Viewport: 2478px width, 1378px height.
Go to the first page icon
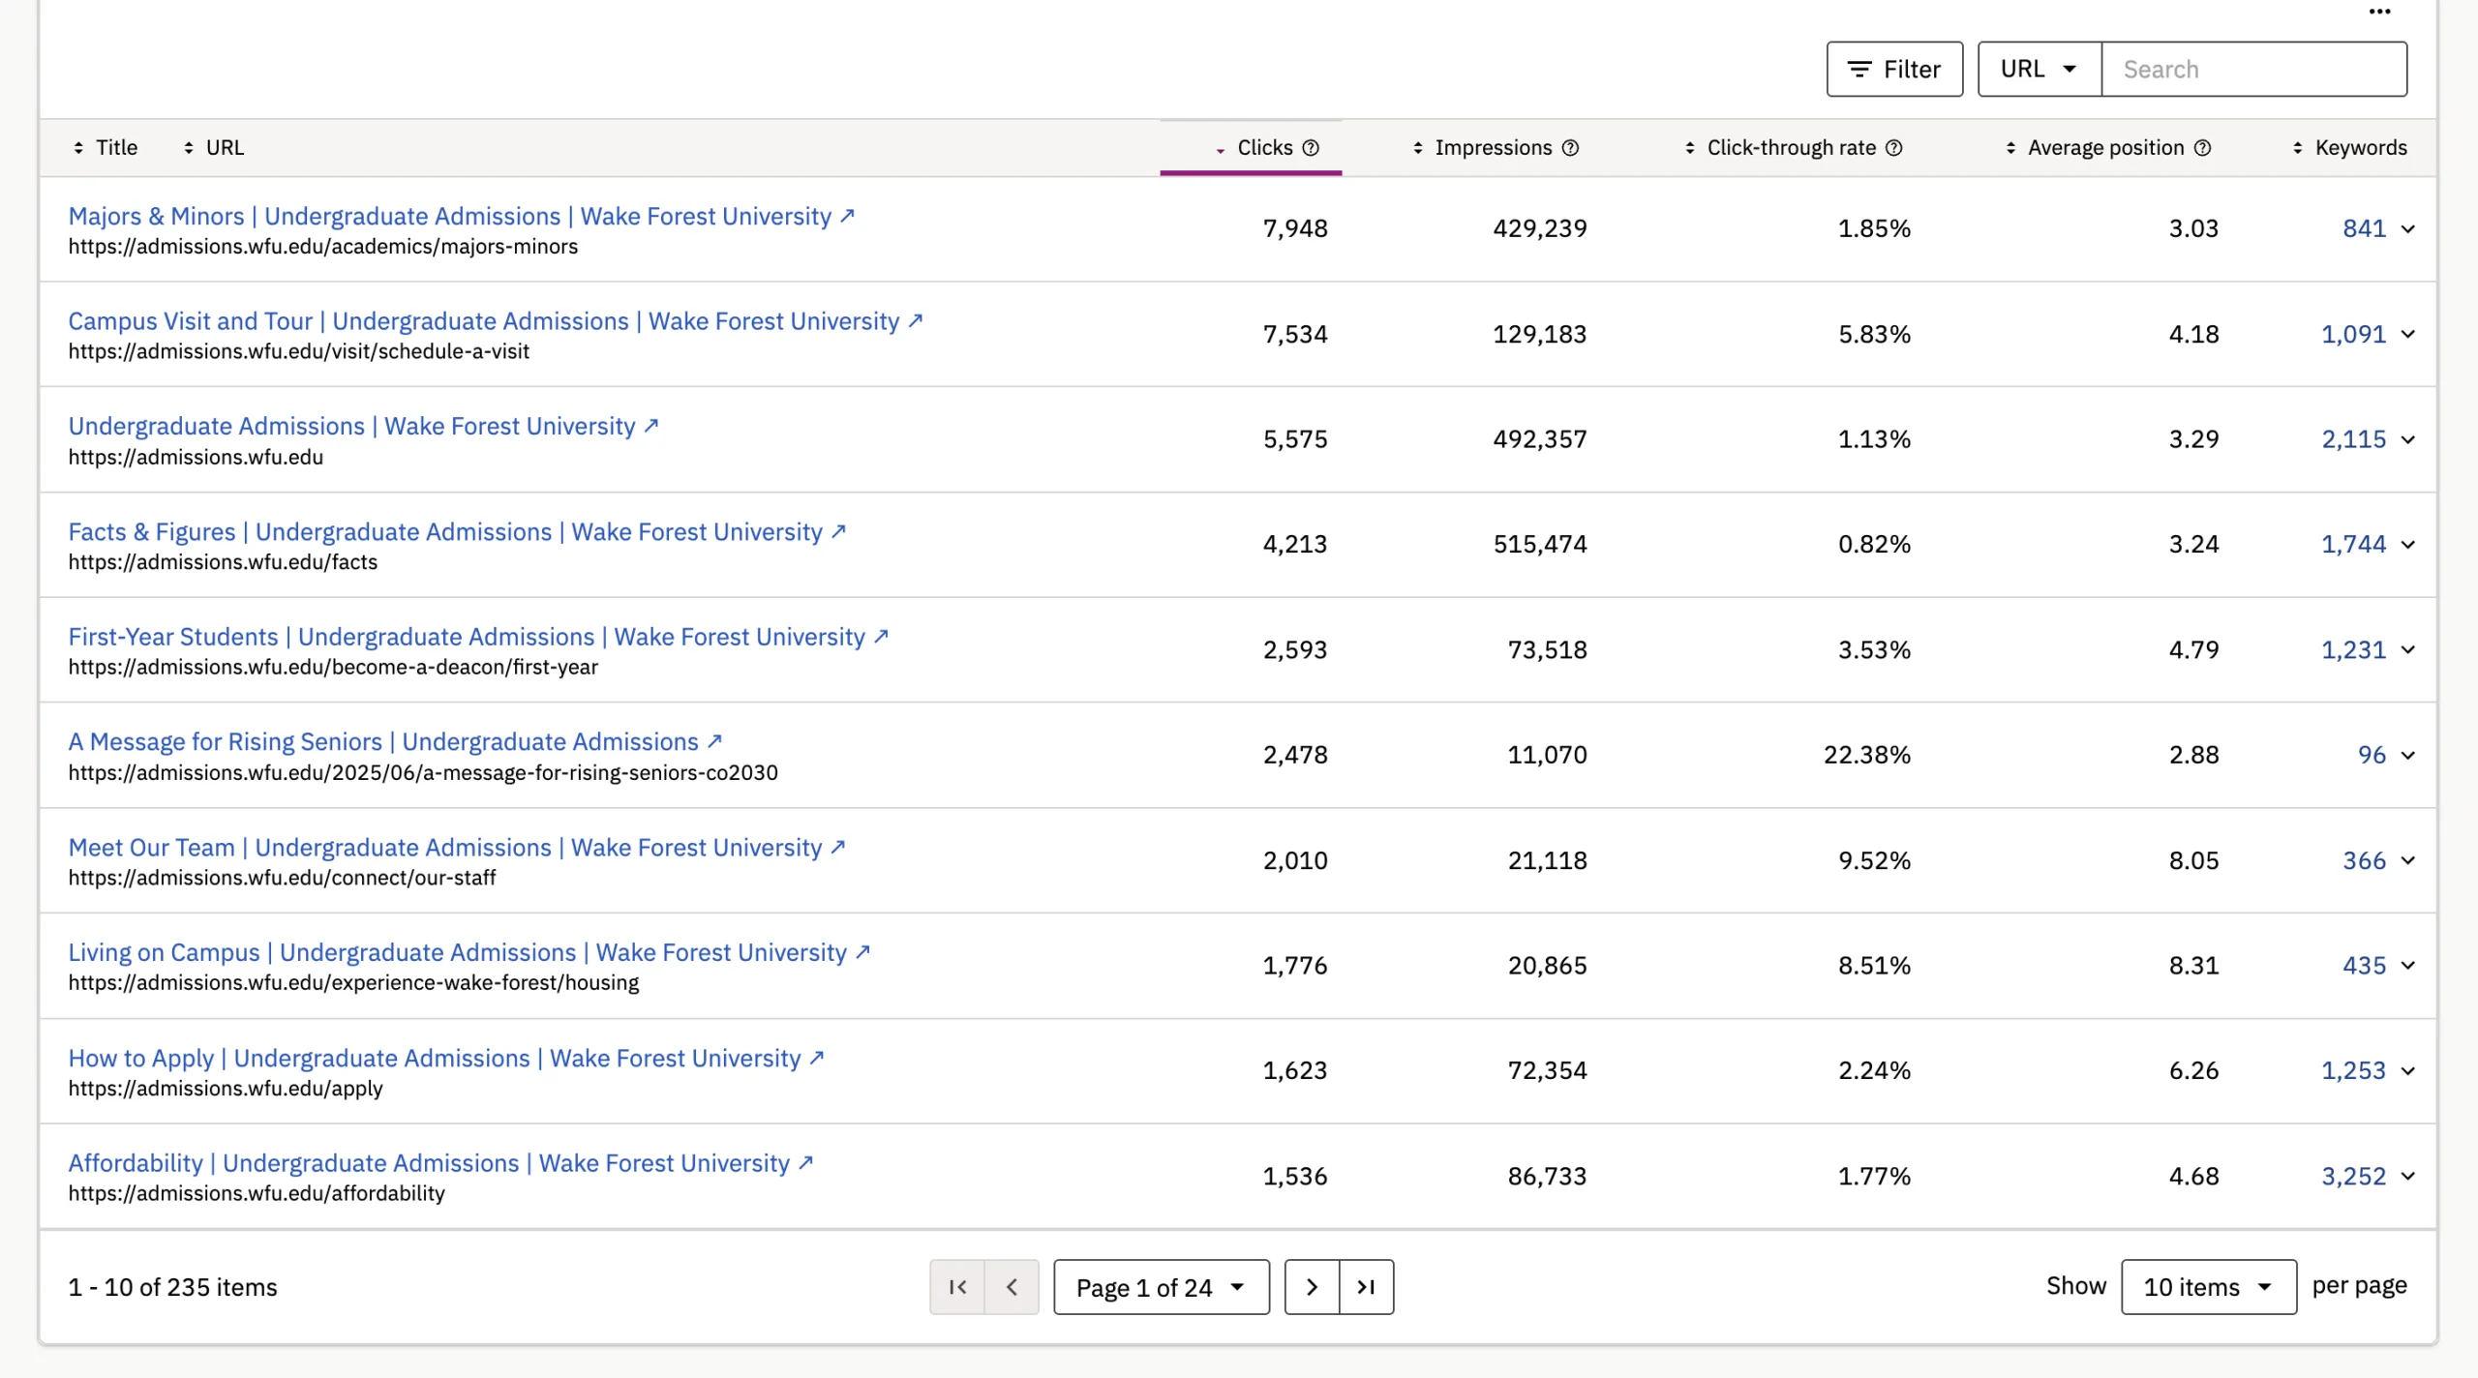[957, 1286]
